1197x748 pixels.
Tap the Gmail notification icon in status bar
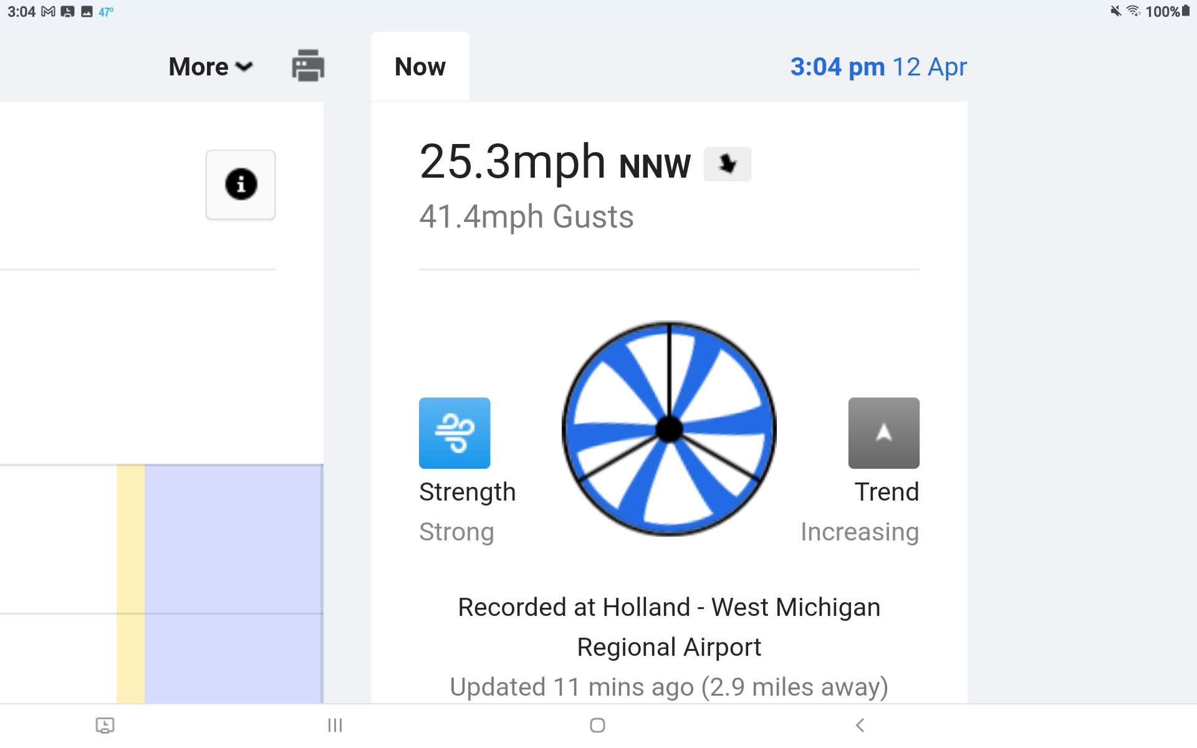[48, 11]
